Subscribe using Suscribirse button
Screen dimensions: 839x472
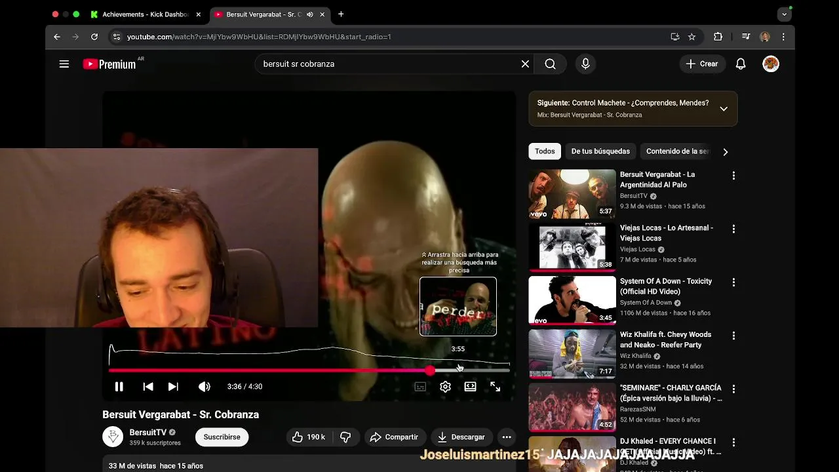coord(222,437)
